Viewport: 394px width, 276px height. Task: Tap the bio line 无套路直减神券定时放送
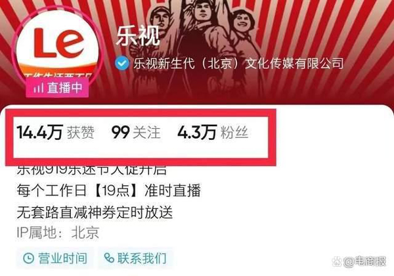click(95, 212)
